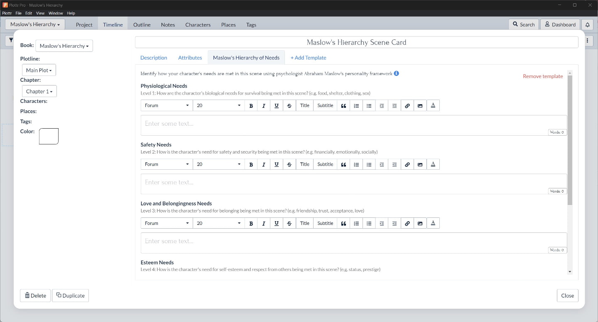The width and height of the screenshot is (598, 322).
Task: Toggle italic in Safety Needs toolbar
Action: point(264,164)
